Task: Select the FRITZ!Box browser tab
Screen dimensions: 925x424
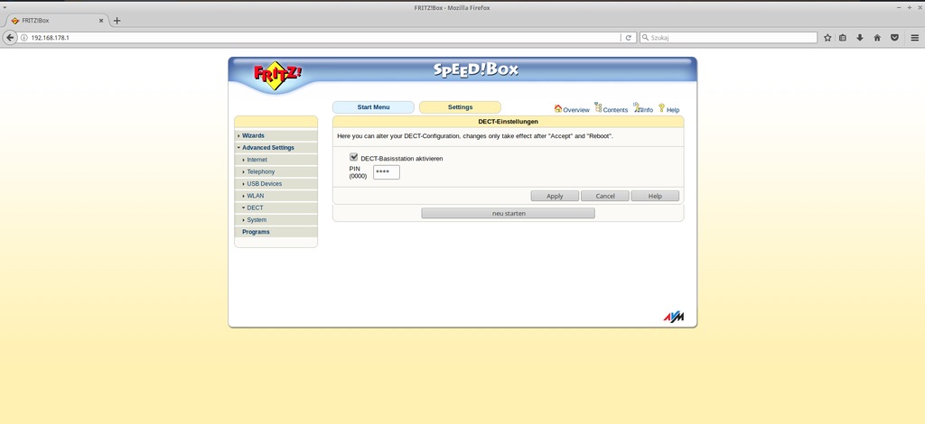Action: tap(56, 21)
